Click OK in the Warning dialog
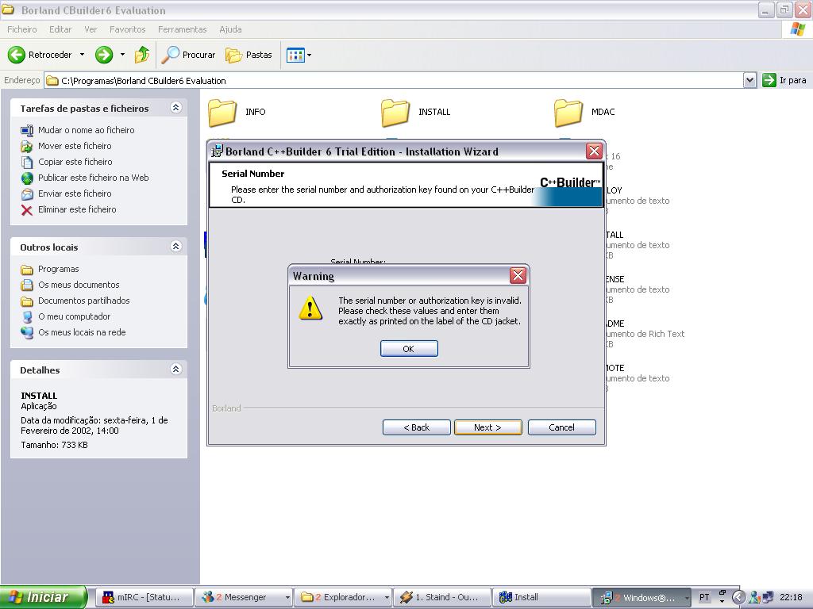The image size is (813, 609). click(409, 349)
